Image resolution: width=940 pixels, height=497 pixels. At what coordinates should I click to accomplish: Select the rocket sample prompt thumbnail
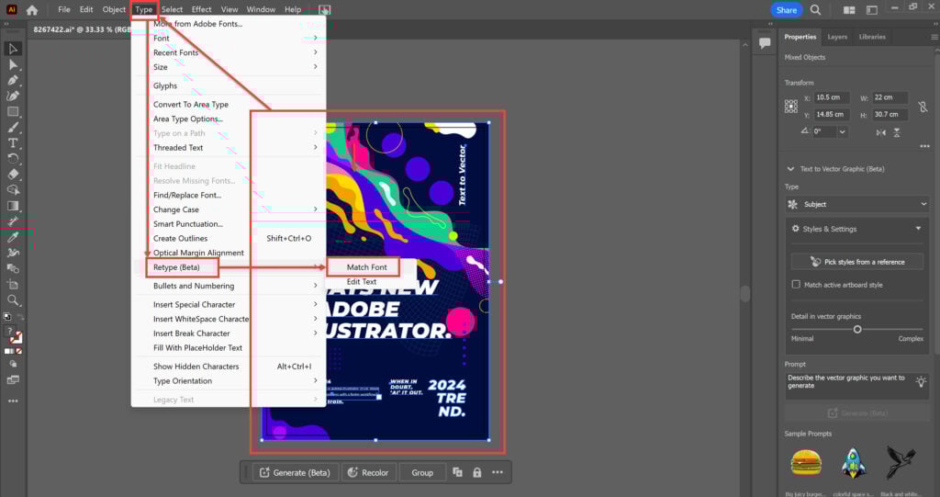point(853,462)
